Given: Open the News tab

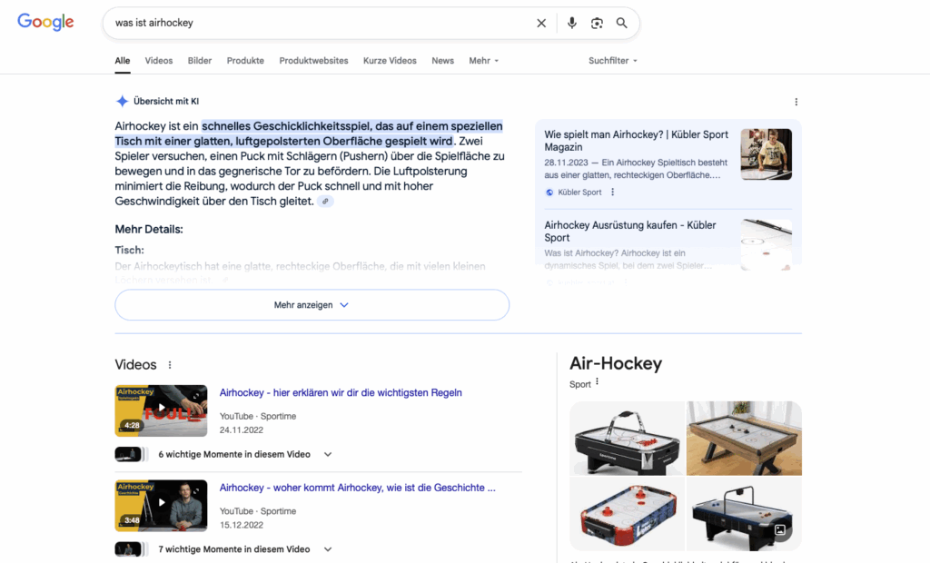Looking at the screenshot, I should [442, 61].
